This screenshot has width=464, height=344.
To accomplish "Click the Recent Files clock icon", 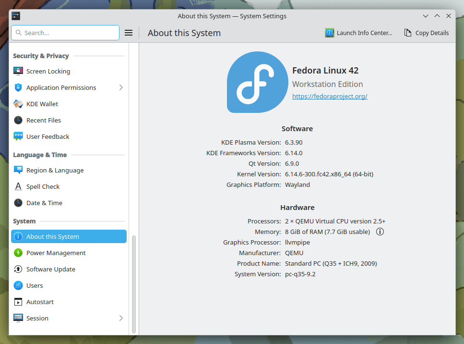I will (x=18, y=120).
